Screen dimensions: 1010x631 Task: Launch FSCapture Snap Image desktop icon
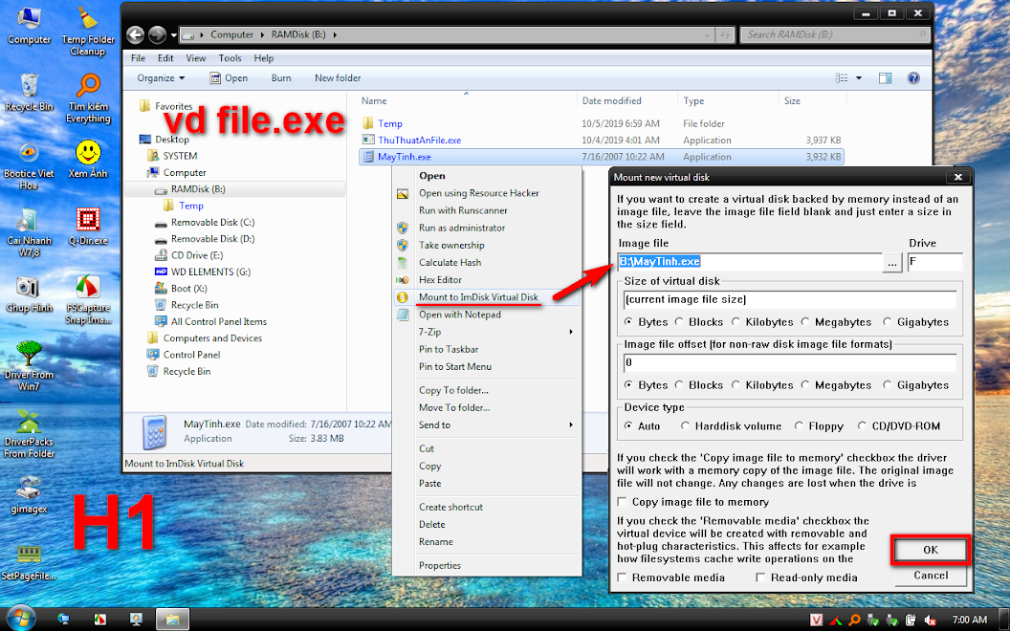point(88,300)
